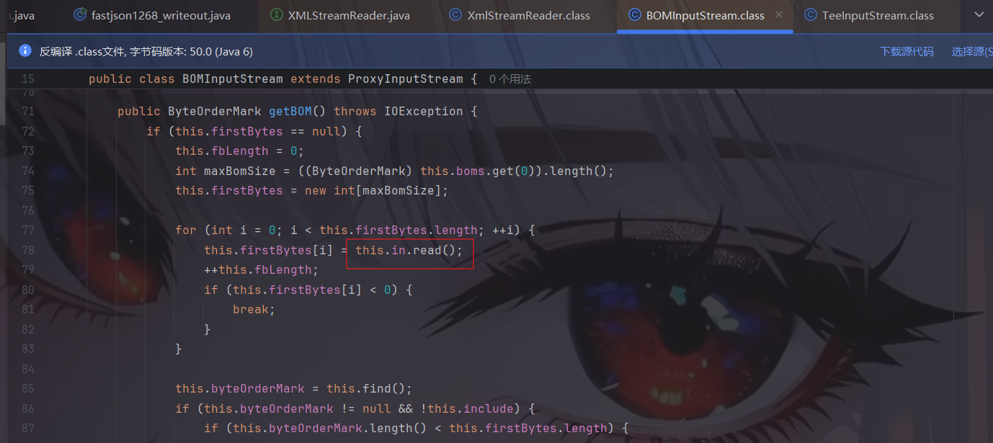Image resolution: width=993 pixels, height=443 pixels.
Task: Click the '0 个用法' usages hint
Action: [x=509, y=79]
